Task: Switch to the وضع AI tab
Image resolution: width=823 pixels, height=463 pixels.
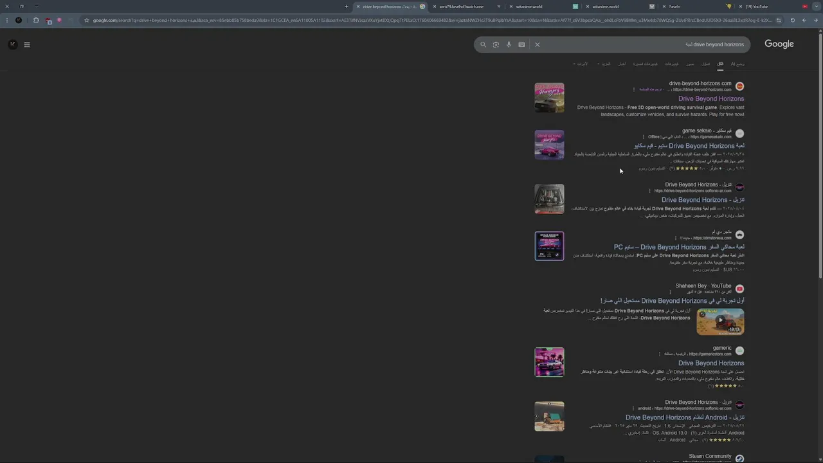Action: pos(737,64)
